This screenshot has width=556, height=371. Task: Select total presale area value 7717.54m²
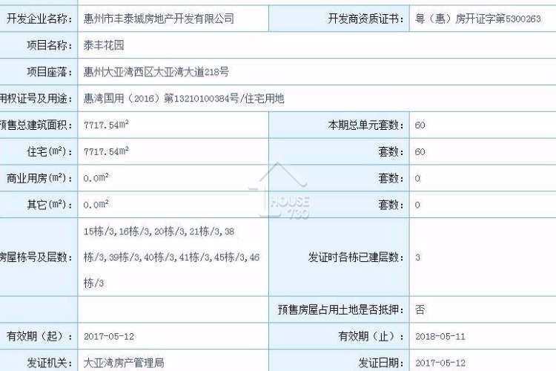pyautogui.click(x=106, y=125)
